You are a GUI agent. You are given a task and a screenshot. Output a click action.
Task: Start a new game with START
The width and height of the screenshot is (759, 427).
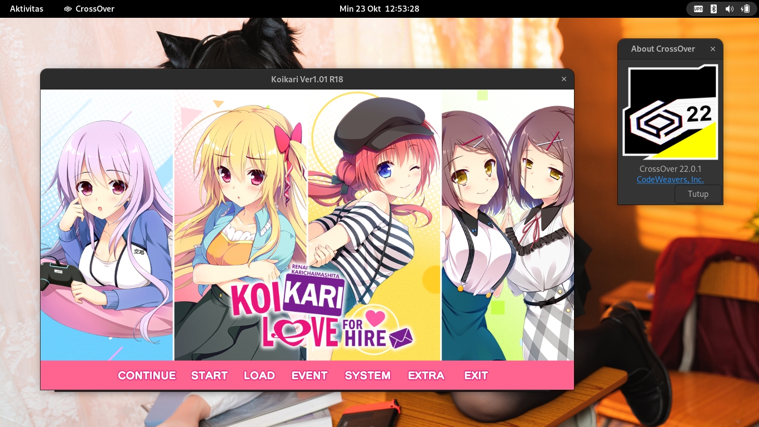(x=209, y=375)
